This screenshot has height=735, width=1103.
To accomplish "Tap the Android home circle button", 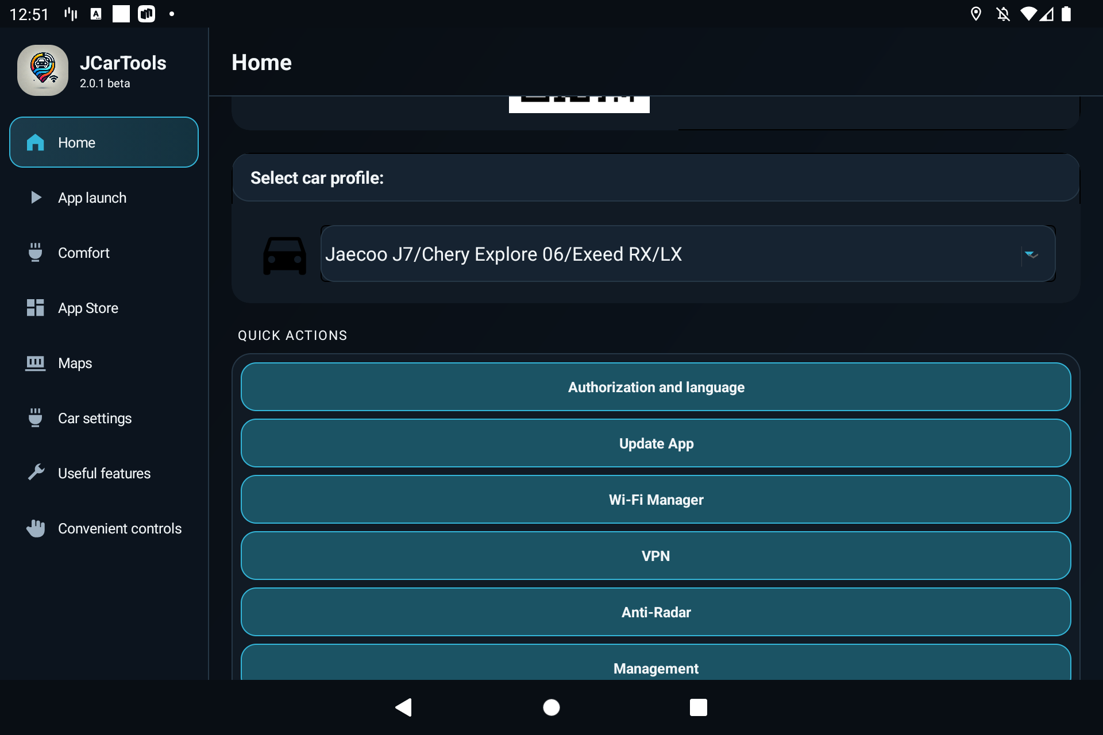I will pyautogui.click(x=551, y=707).
